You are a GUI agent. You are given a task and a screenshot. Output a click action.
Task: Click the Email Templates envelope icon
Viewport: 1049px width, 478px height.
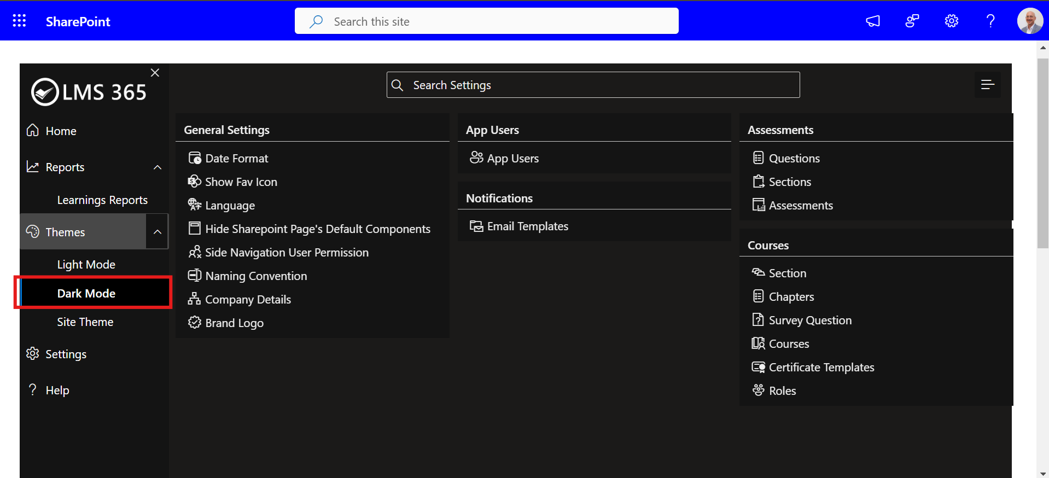pyautogui.click(x=476, y=226)
